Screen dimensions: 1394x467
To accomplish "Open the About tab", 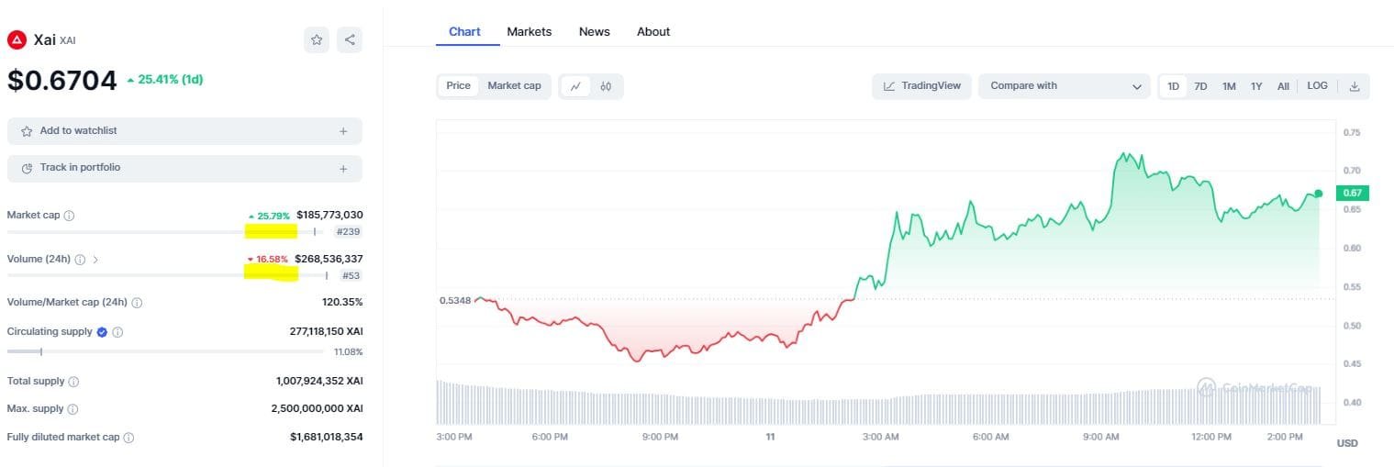I will [x=653, y=32].
